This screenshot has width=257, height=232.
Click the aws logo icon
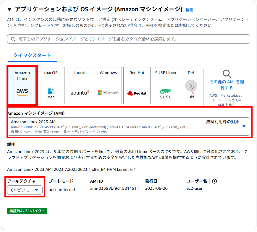pos(22,92)
